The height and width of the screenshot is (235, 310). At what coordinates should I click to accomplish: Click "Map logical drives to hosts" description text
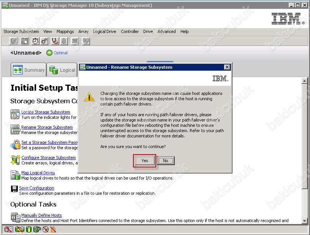pyautogui.click(x=97, y=178)
